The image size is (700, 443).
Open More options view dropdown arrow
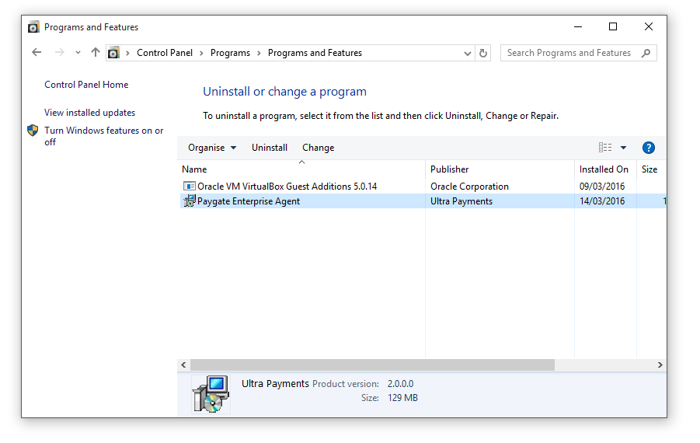pyautogui.click(x=623, y=148)
